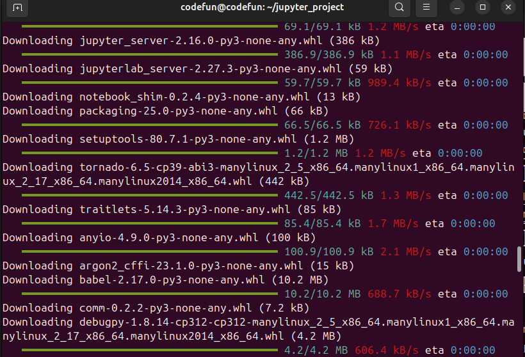This screenshot has height=357, width=525.
Task: Click the setuptools-80.7.1 download line
Action: click(178, 139)
